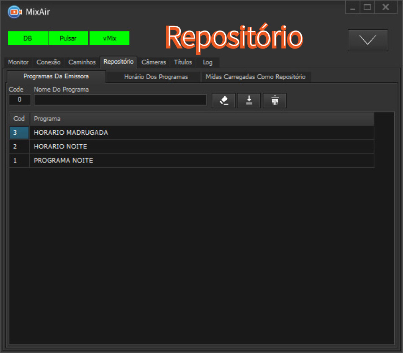Show the Log tab
Image resolution: width=403 pixels, height=353 pixels.
click(208, 62)
